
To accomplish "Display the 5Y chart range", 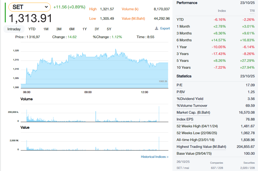I will pos(109,29).
